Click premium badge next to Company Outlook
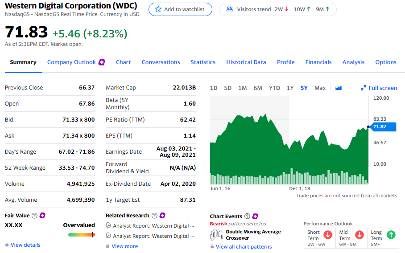405x253 pixels. pos(102,62)
